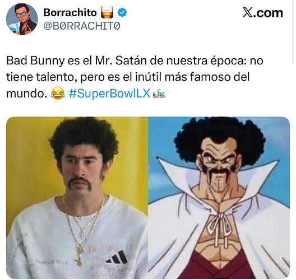Click the Super Bowl LX hashflag icon
This screenshot has height=280, width=296.
tap(159, 94)
